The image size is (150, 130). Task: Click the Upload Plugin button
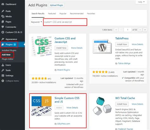click(56, 5)
